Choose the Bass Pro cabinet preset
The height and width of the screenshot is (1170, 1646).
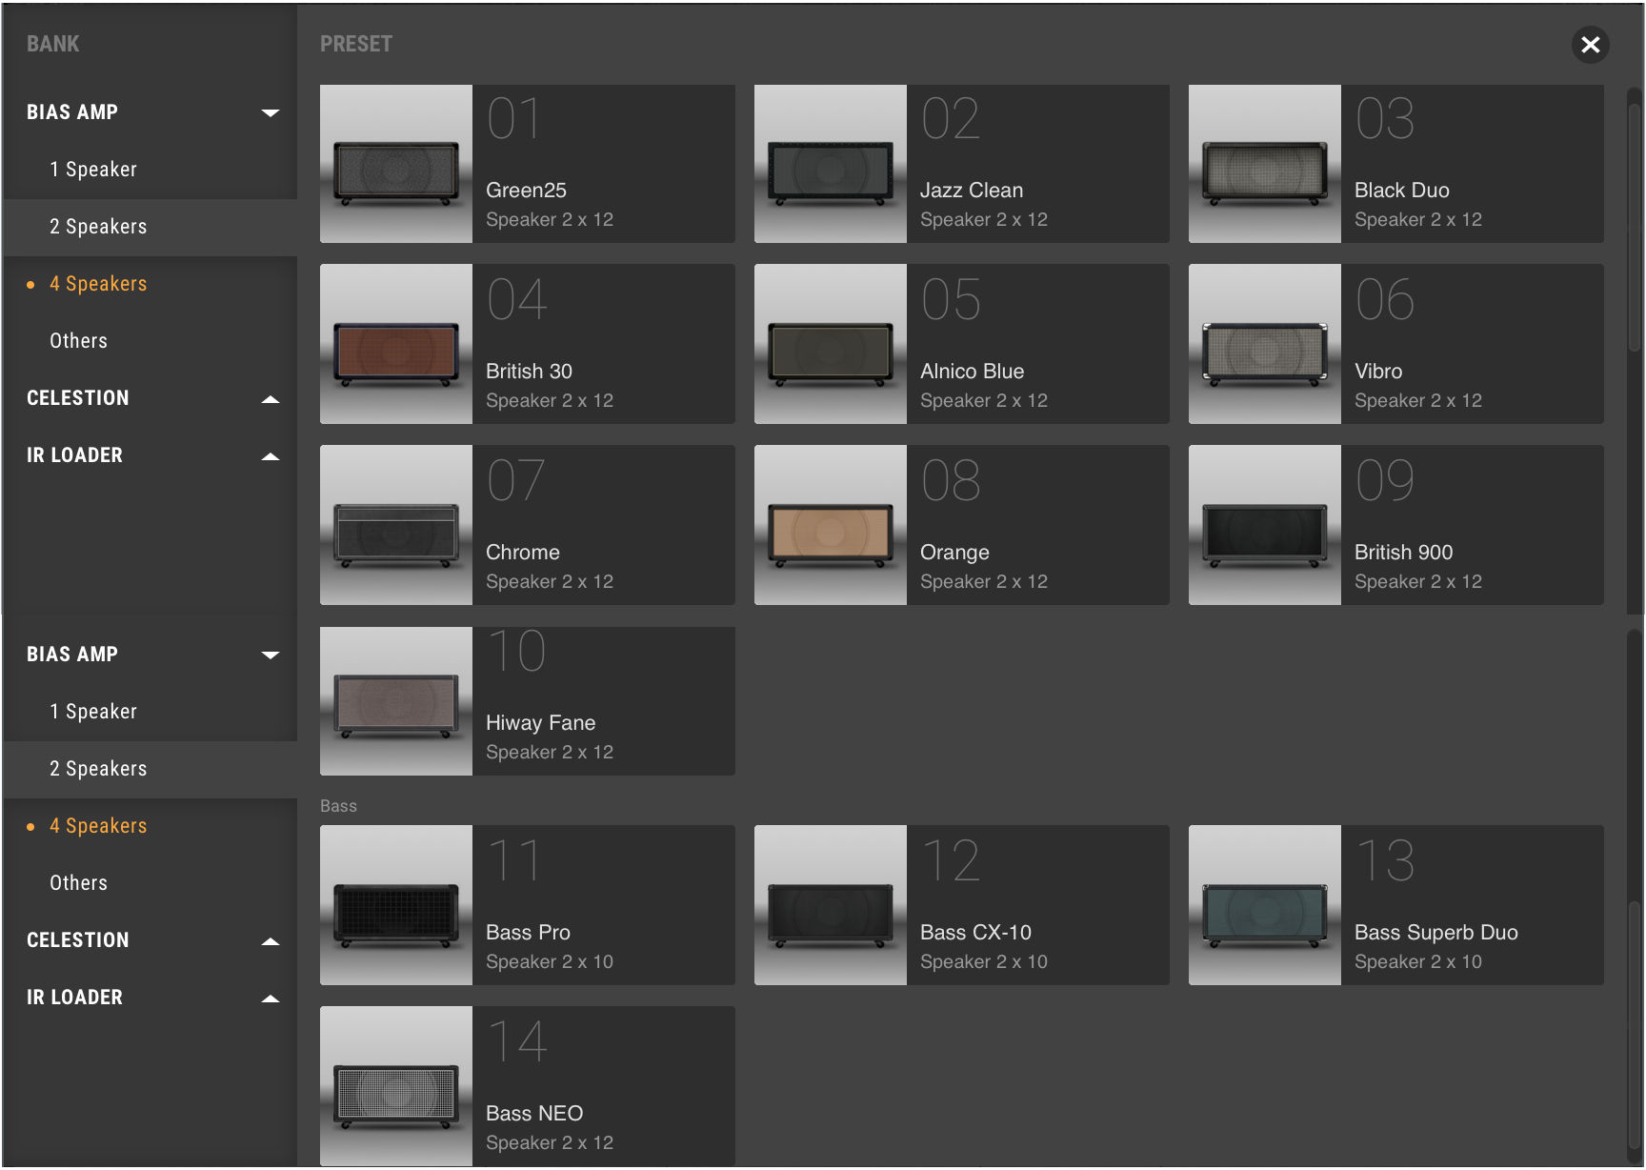click(527, 905)
